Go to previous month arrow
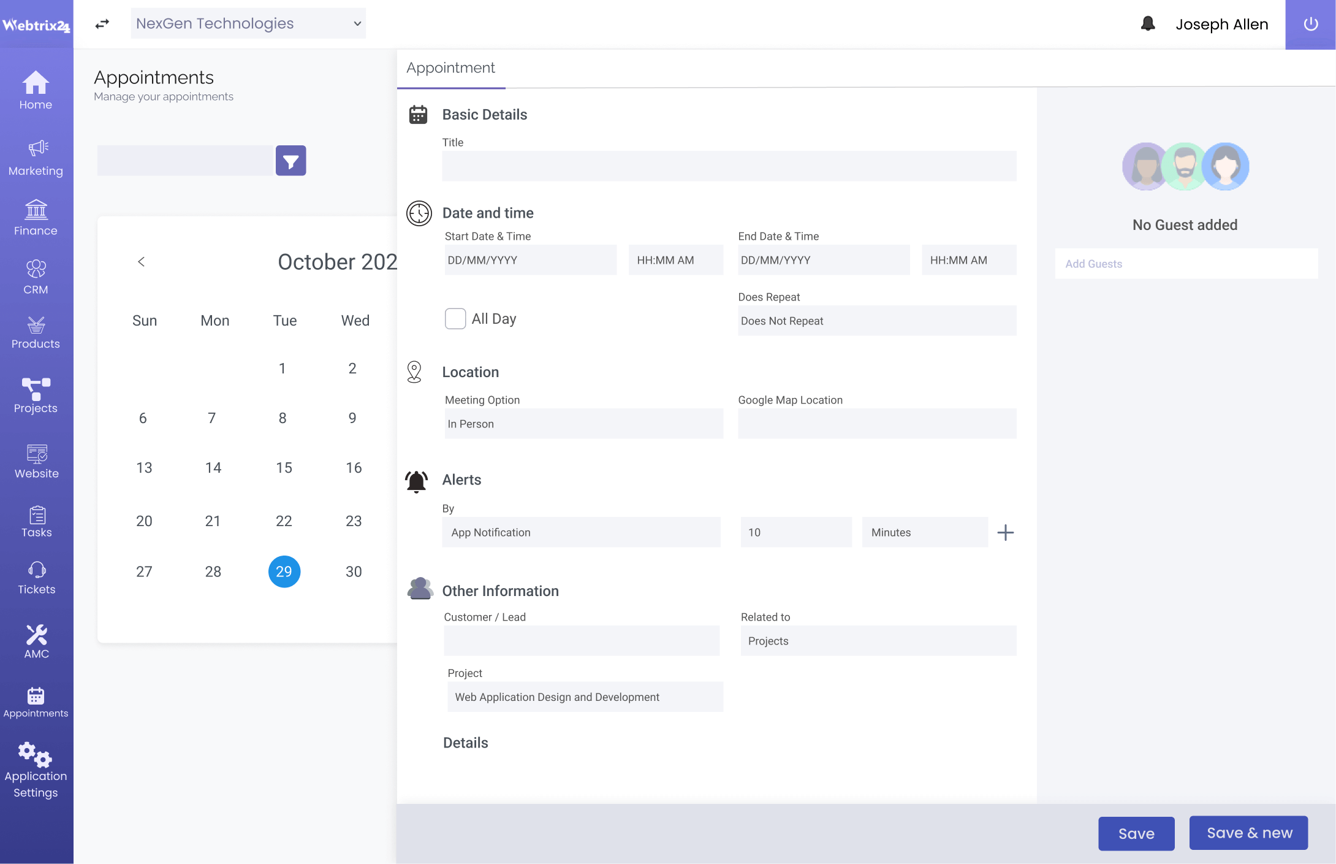 coord(142,262)
